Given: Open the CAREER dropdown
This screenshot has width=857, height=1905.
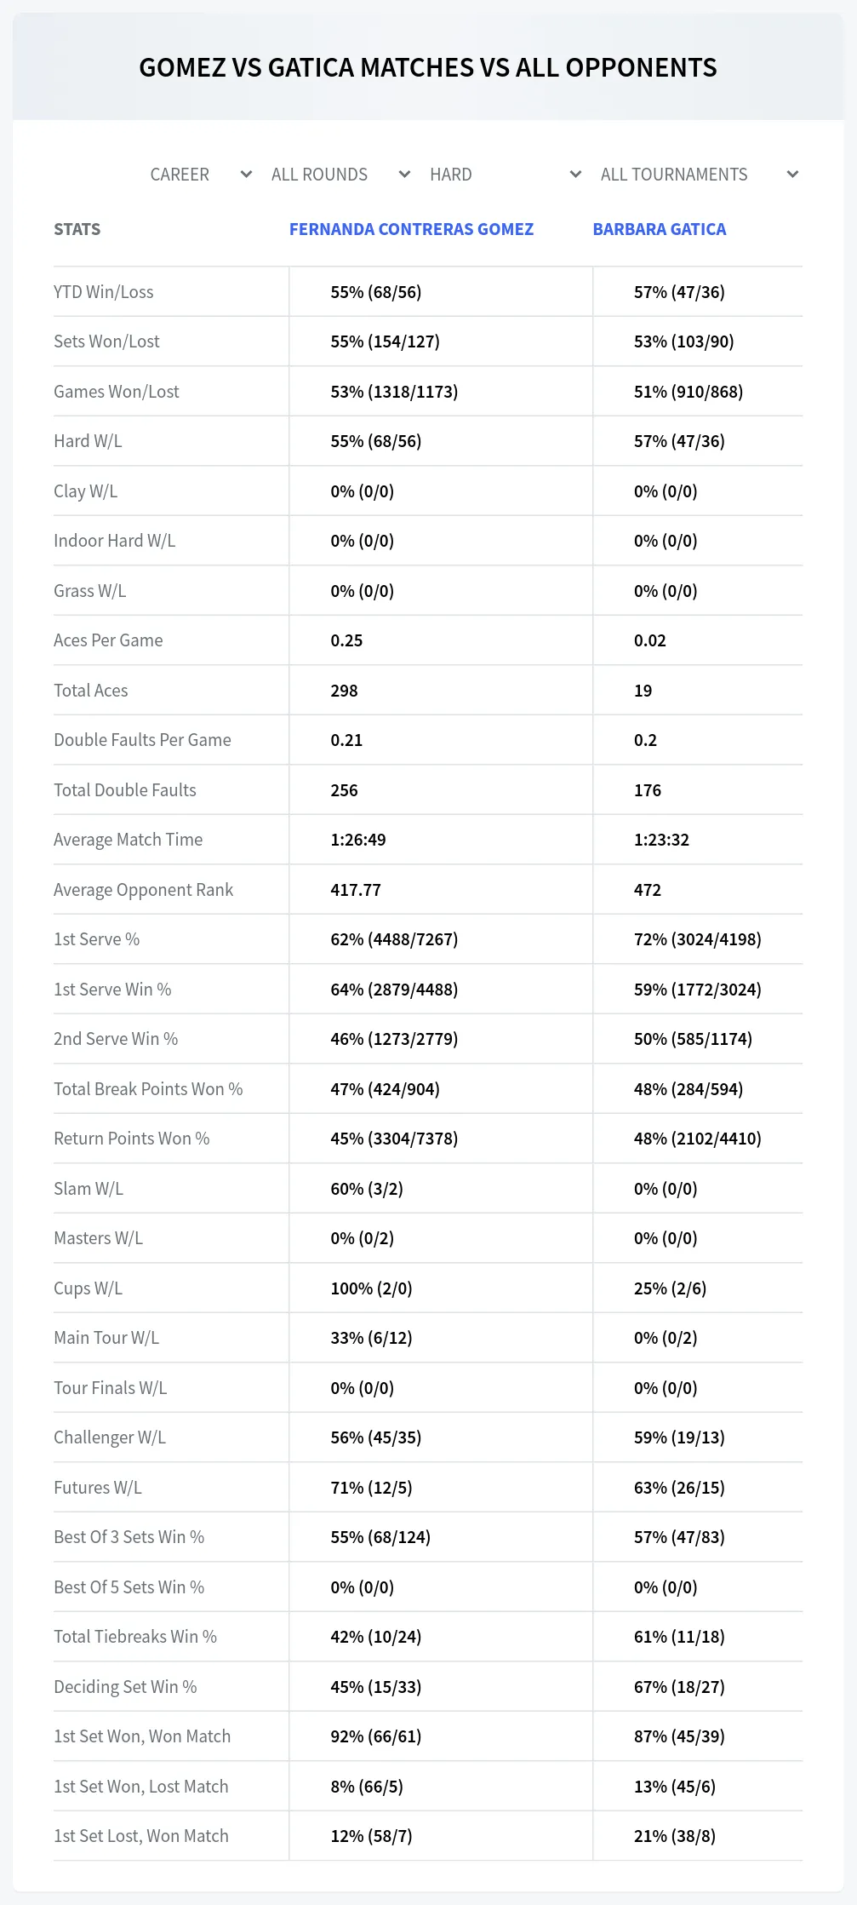Looking at the screenshot, I should point(200,175).
